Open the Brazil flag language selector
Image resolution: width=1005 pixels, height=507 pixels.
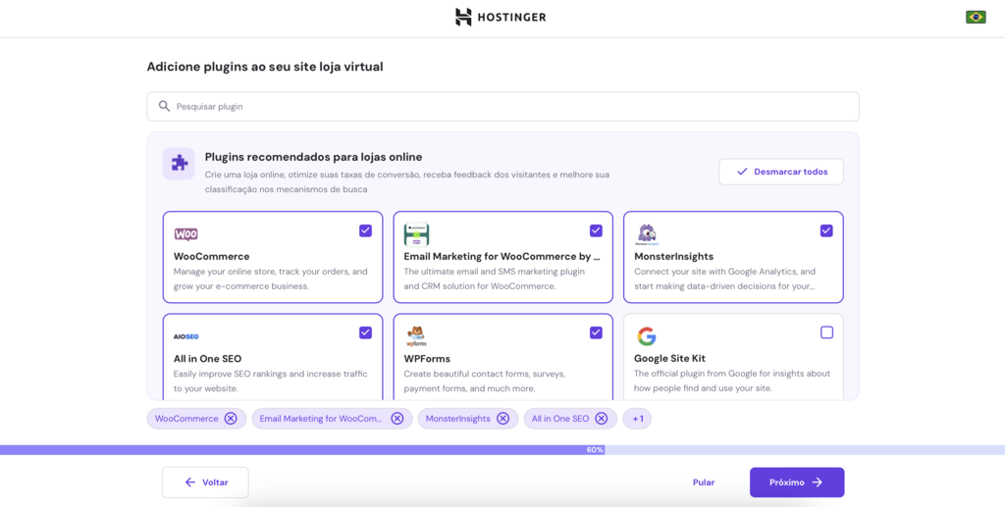point(976,18)
